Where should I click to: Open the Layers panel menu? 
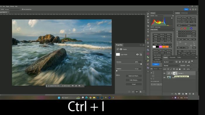tap(196, 57)
